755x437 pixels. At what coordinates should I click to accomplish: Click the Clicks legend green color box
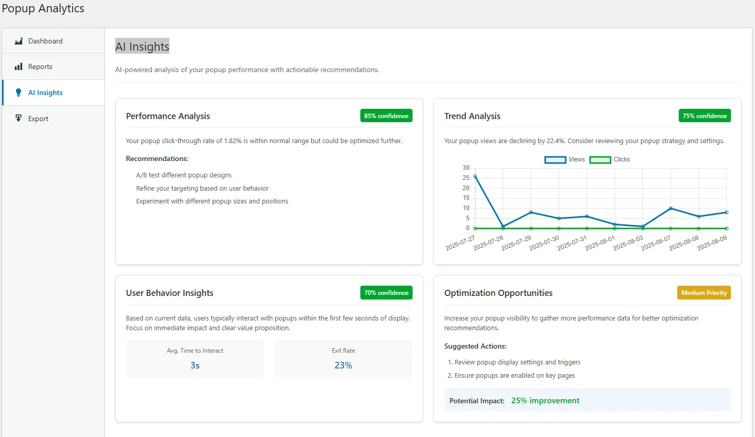(x=600, y=160)
